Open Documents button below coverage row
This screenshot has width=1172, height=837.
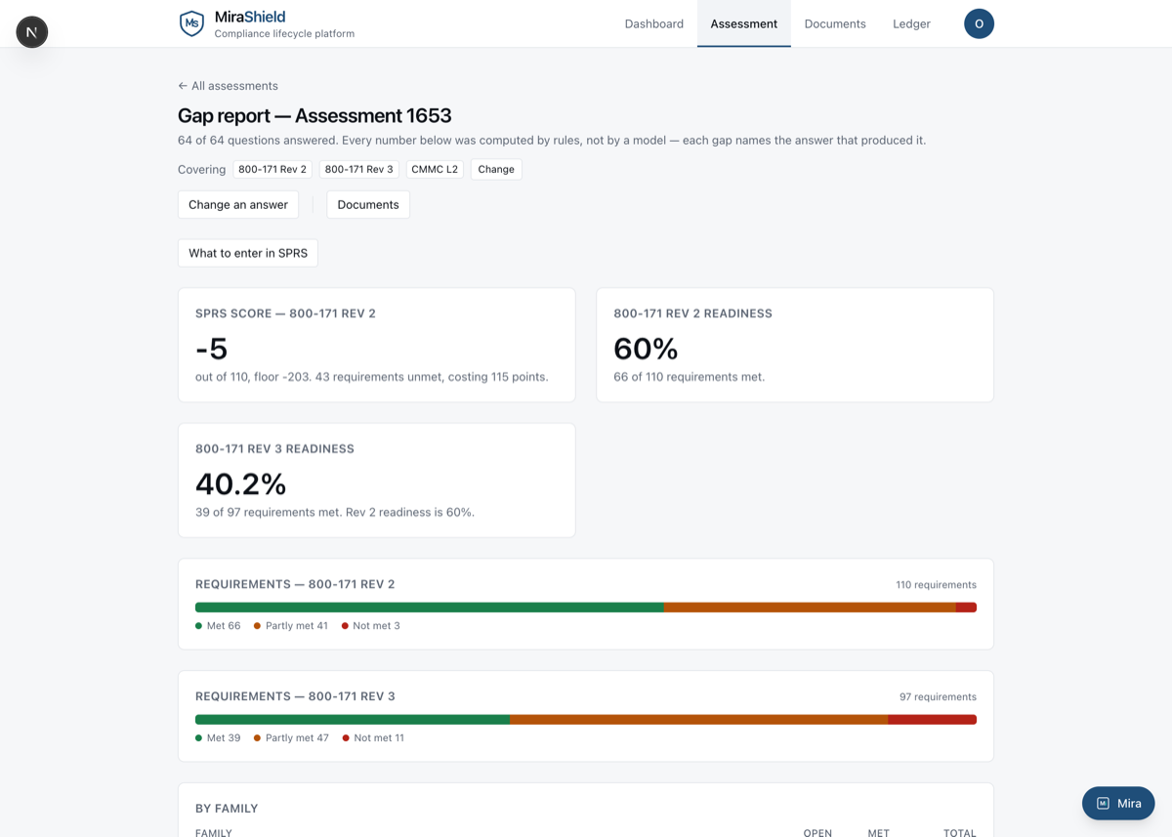(368, 204)
